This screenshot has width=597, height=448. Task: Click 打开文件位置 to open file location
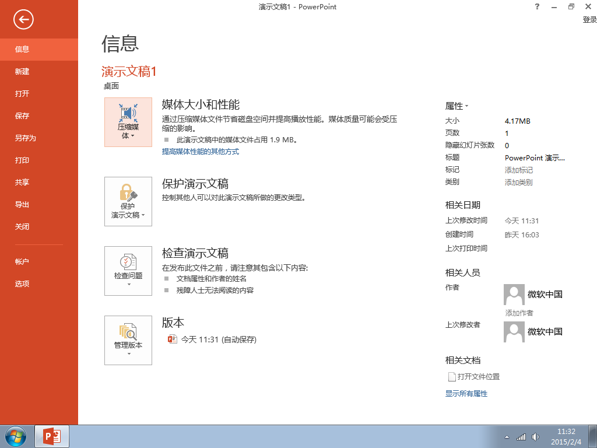point(479,377)
